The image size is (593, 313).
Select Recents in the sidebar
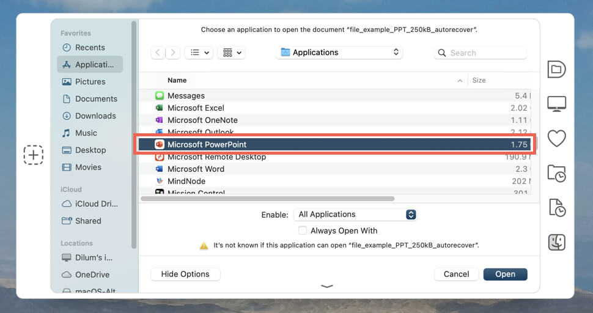90,48
